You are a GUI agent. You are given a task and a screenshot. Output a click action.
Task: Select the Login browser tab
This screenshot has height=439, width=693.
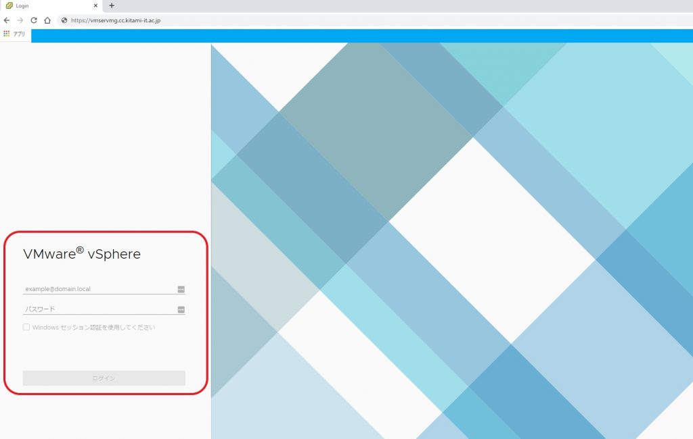(x=51, y=5)
